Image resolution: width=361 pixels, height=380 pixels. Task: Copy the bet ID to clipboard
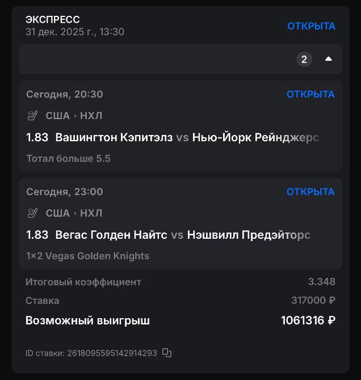tap(167, 353)
